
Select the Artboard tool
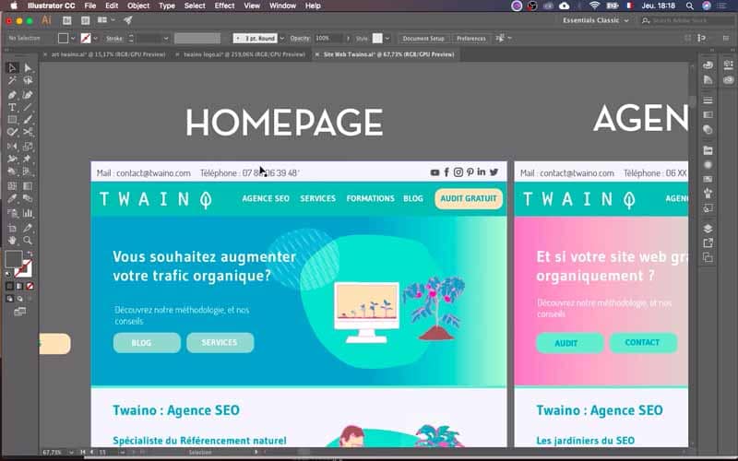coord(12,228)
